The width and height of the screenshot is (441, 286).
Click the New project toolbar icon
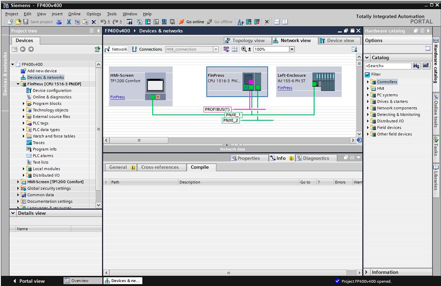tap(10, 22)
